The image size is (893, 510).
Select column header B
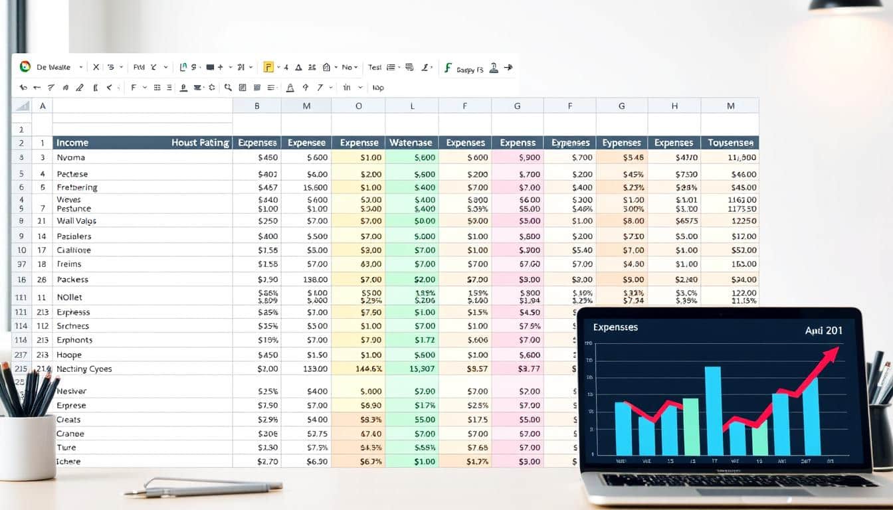256,106
